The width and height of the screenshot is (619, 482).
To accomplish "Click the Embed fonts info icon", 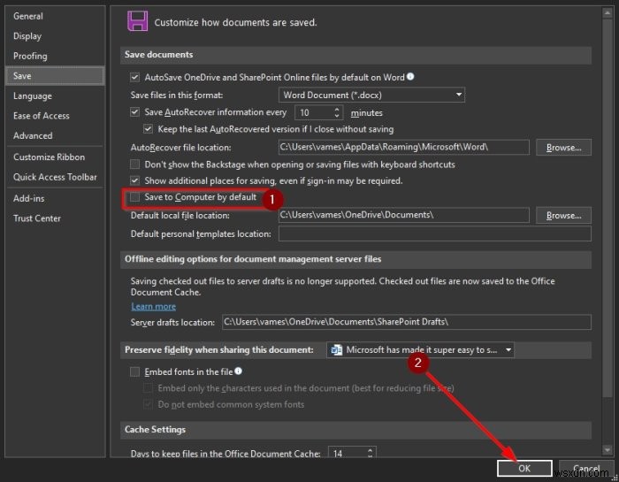I will point(238,371).
